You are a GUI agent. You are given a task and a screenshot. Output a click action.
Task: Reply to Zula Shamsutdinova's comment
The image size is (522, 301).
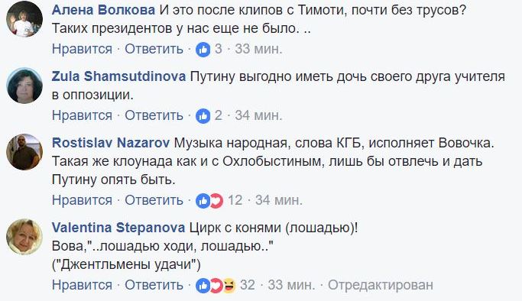pyautogui.click(x=154, y=116)
